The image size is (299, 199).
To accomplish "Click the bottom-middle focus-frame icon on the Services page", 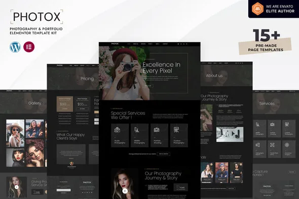I will [272, 145].
